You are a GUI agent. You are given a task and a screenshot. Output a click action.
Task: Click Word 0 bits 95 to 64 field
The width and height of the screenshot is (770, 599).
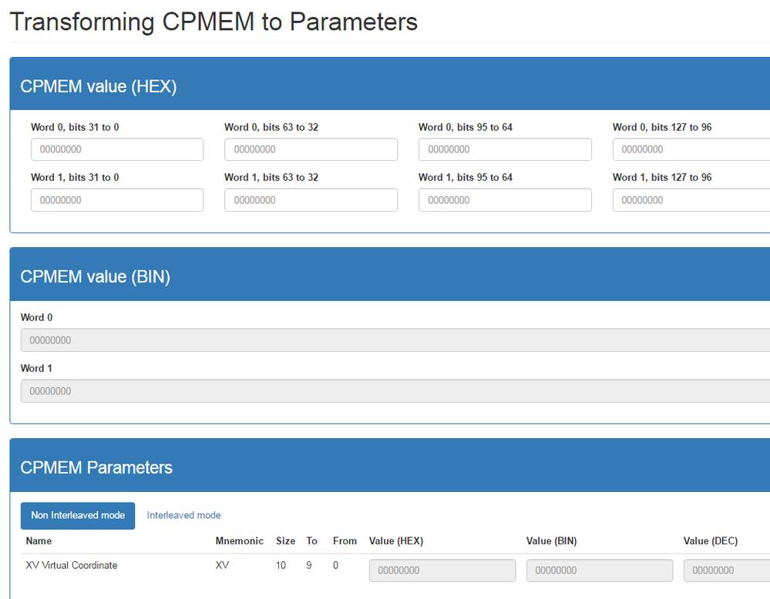(505, 149)
